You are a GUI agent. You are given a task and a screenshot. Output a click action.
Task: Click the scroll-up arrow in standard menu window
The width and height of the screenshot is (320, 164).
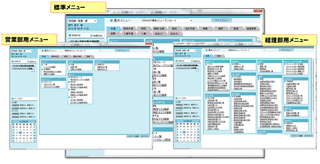258,38
